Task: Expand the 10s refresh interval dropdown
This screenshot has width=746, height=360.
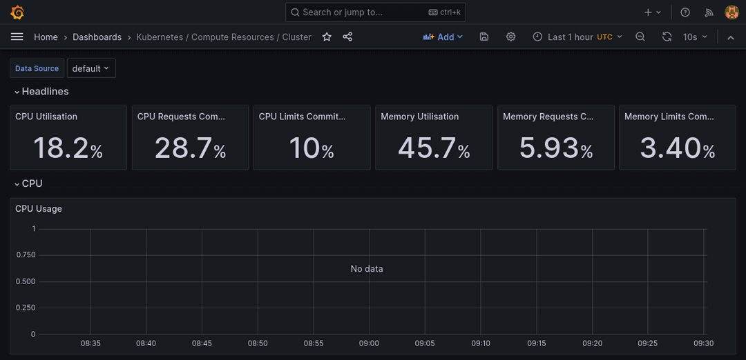Action: [x=695, y=37]
